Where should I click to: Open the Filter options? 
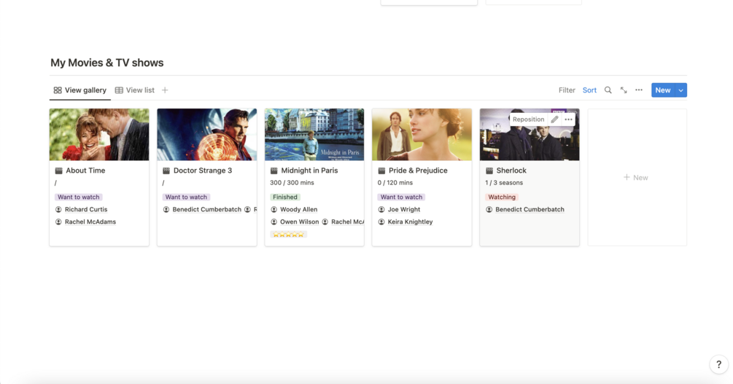tap(567, 90)
